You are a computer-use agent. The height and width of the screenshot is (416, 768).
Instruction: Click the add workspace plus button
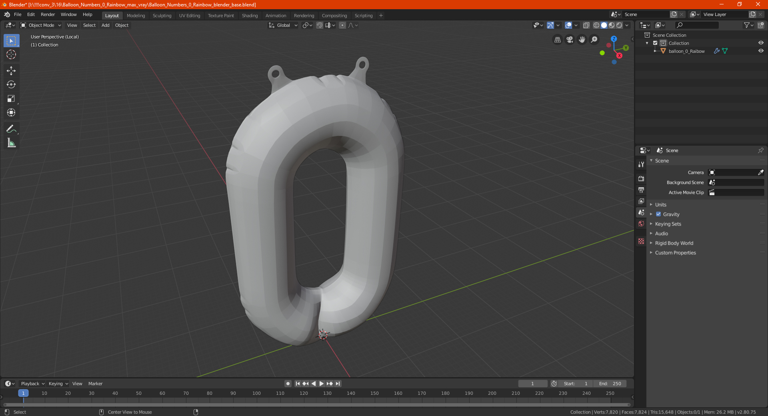[381, 16]
